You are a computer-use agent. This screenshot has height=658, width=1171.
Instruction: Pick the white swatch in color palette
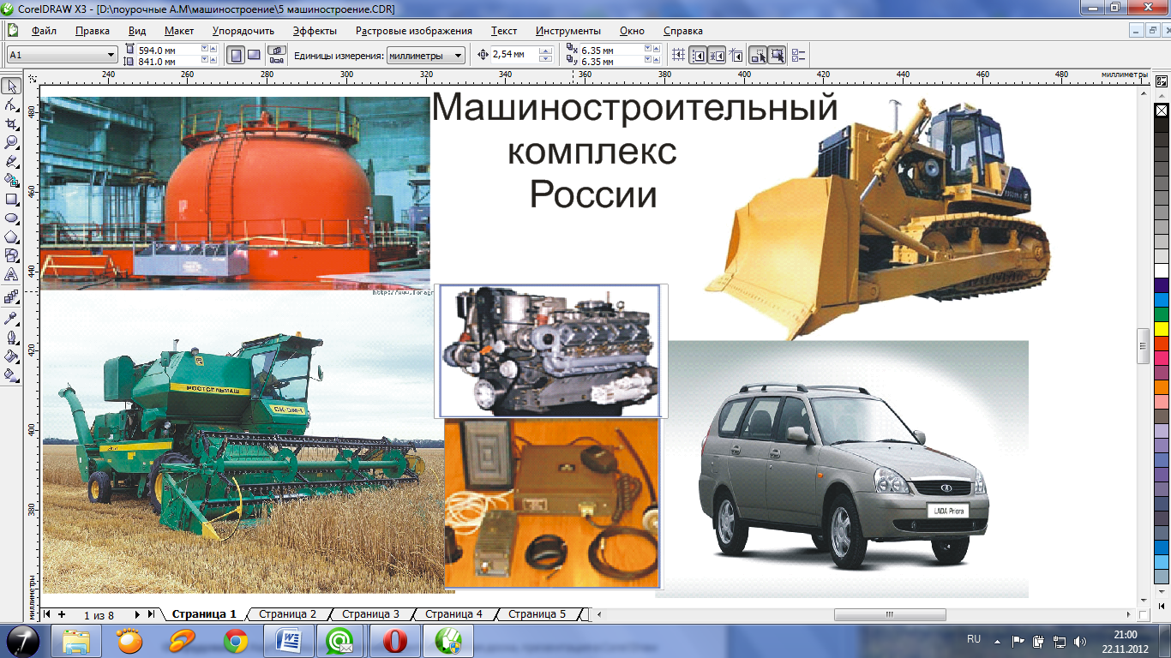point(1162,270)
